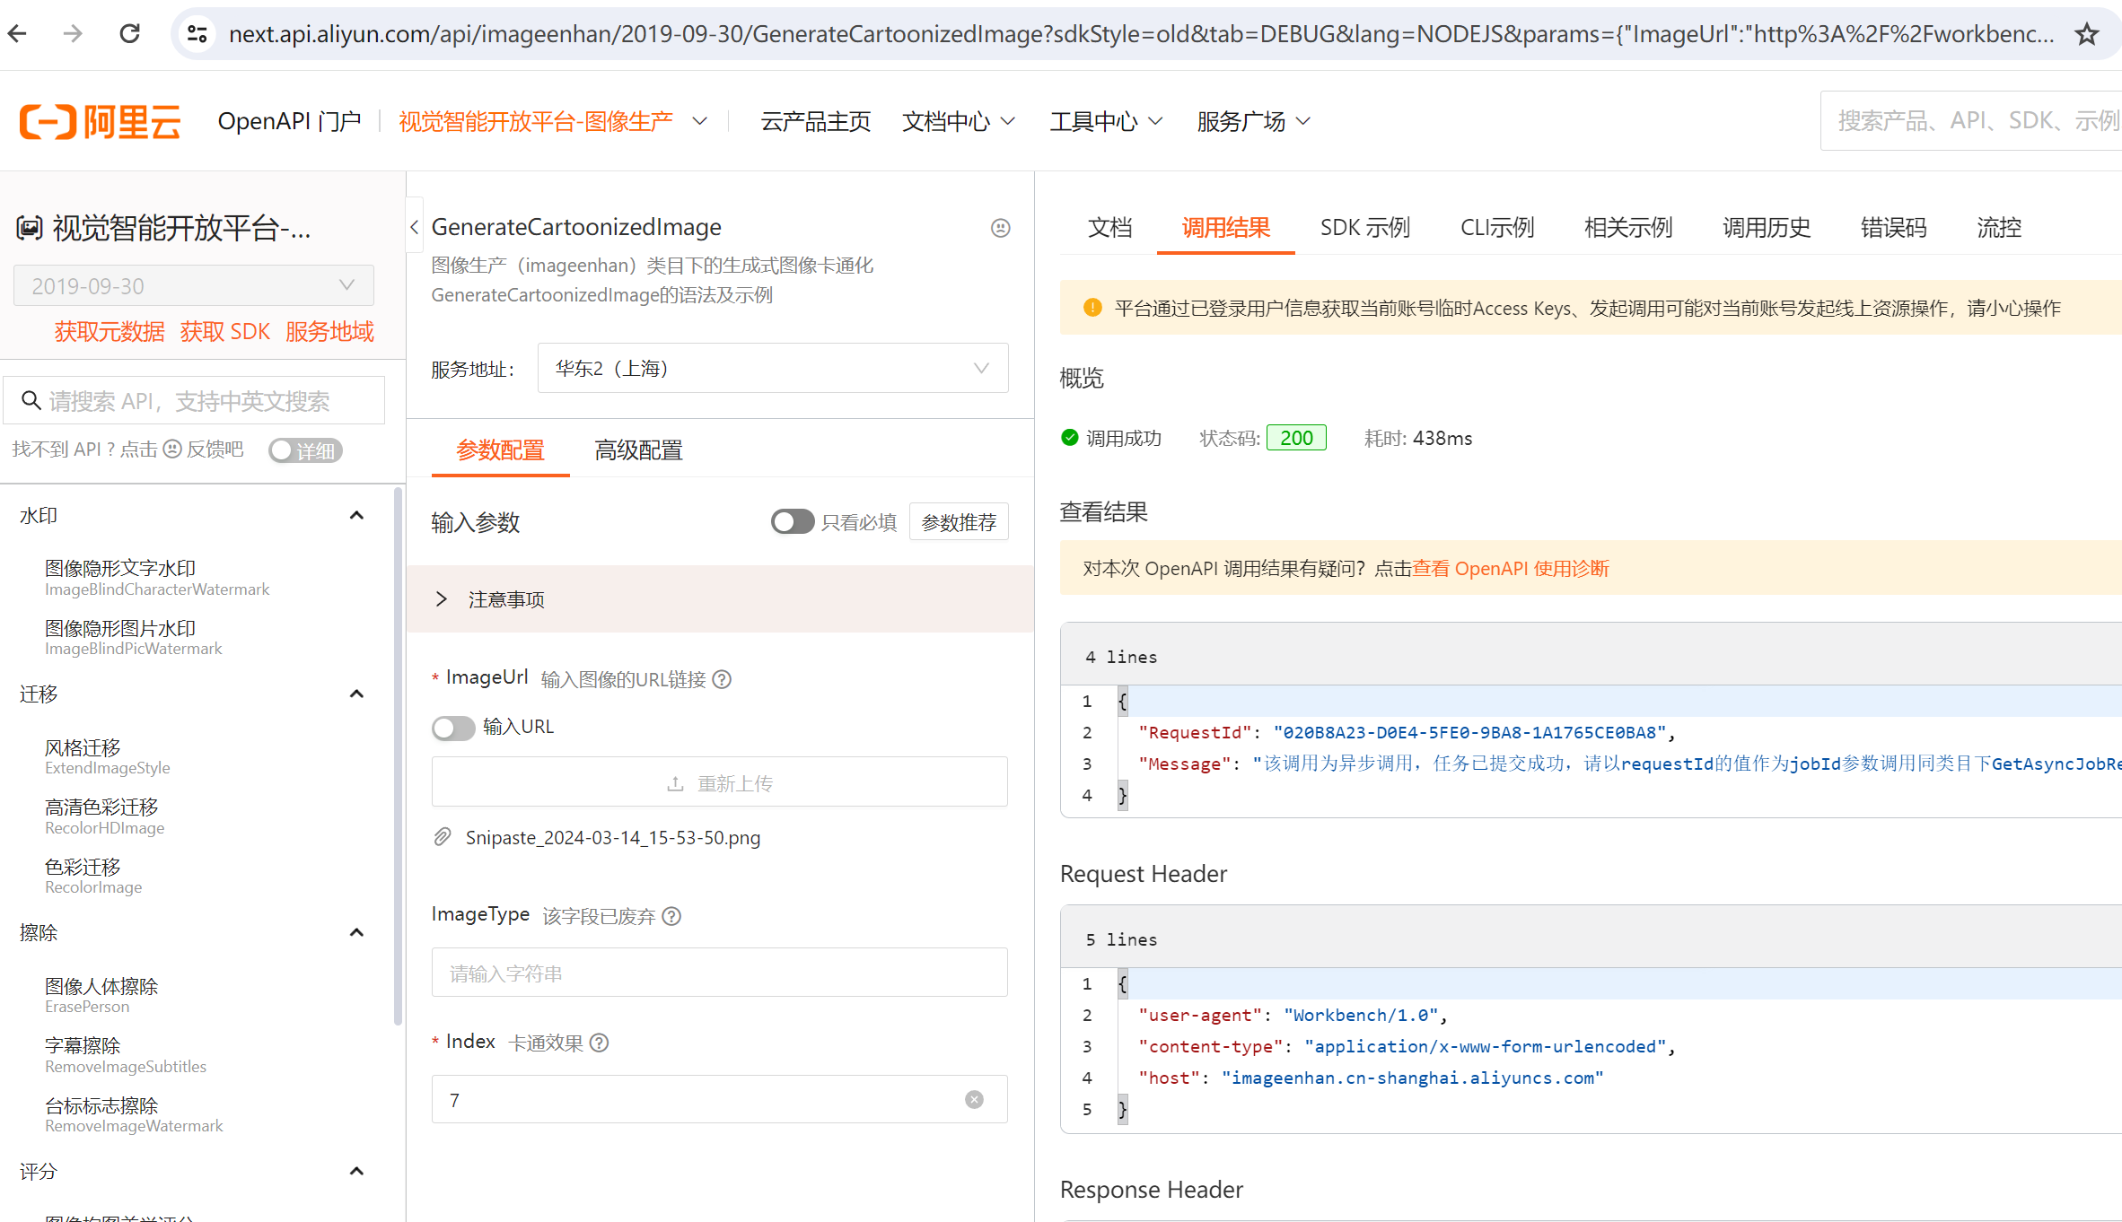
Task: Bookmark this page with star icon
Action: click(2087, 34)
